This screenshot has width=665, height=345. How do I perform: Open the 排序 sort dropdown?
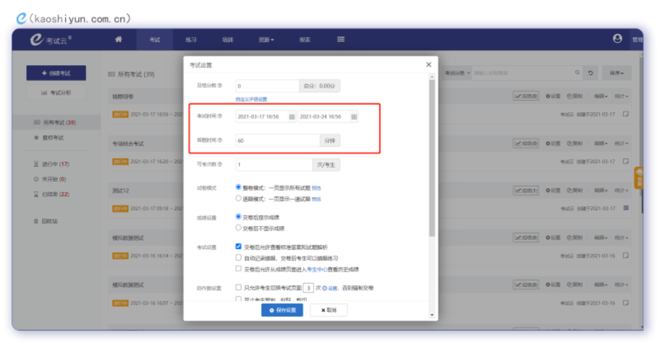617,73
